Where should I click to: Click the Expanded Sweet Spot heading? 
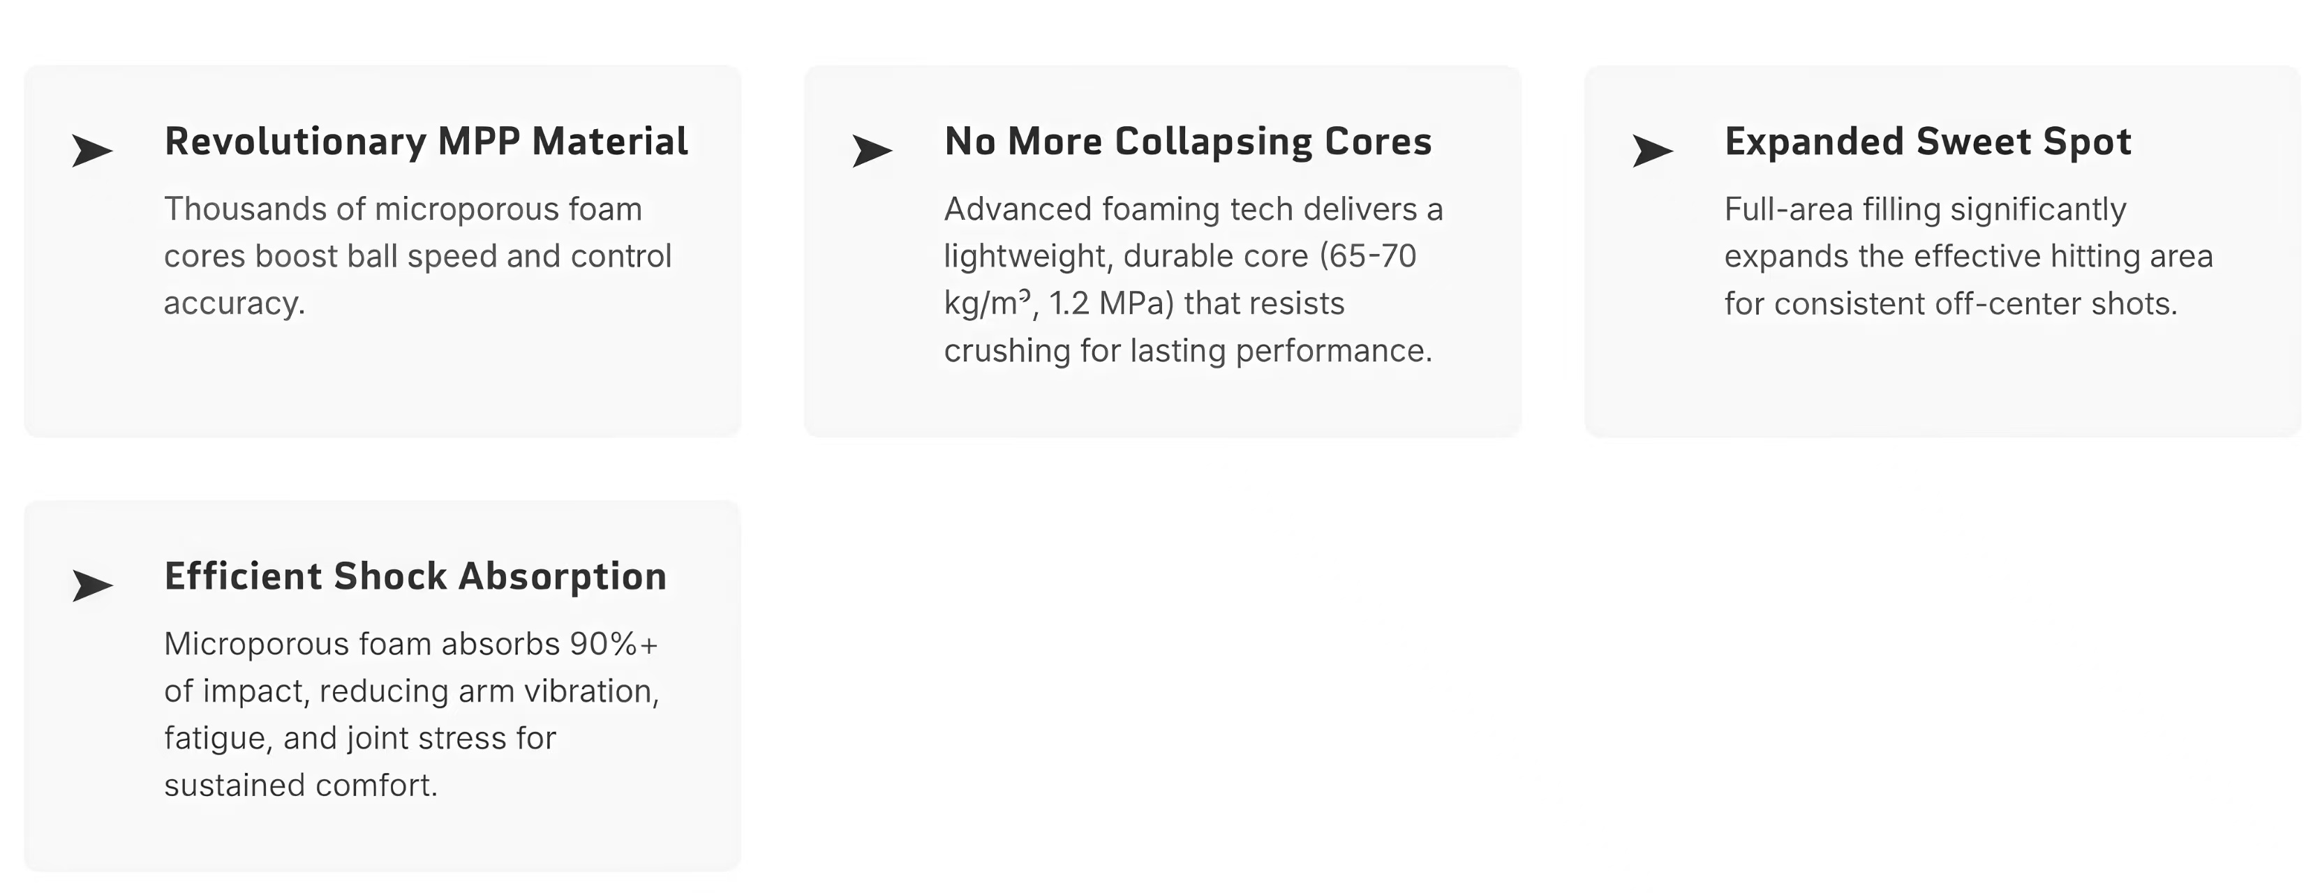coord(1927,142)
